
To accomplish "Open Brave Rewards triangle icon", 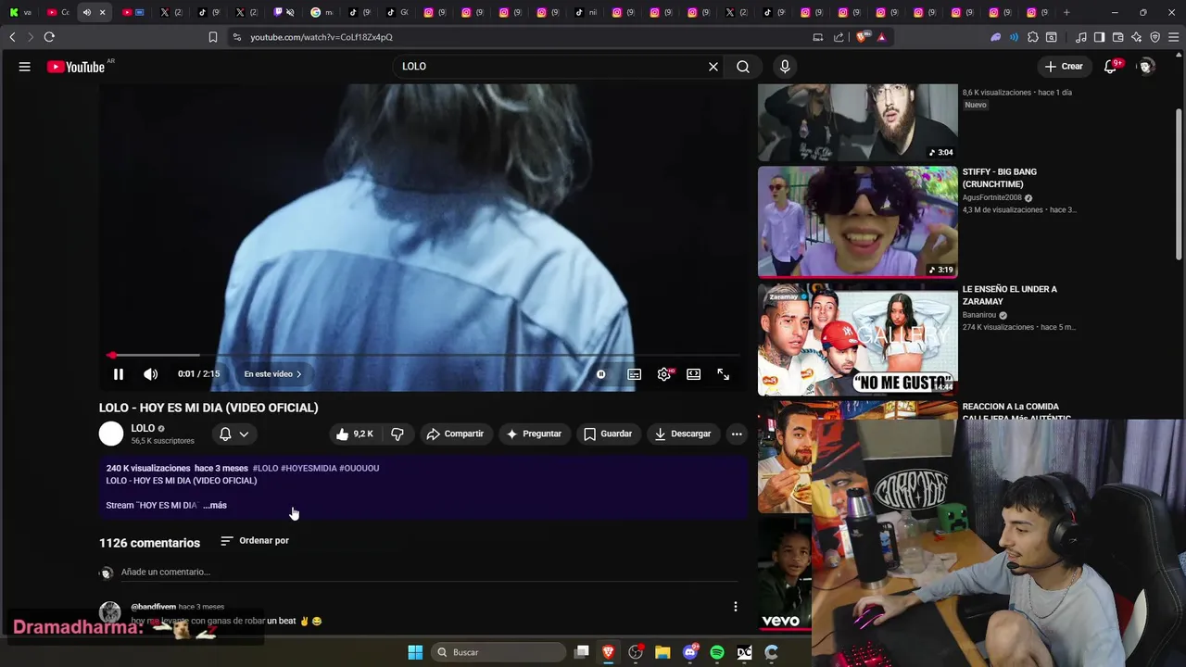I will click(881, 37).
